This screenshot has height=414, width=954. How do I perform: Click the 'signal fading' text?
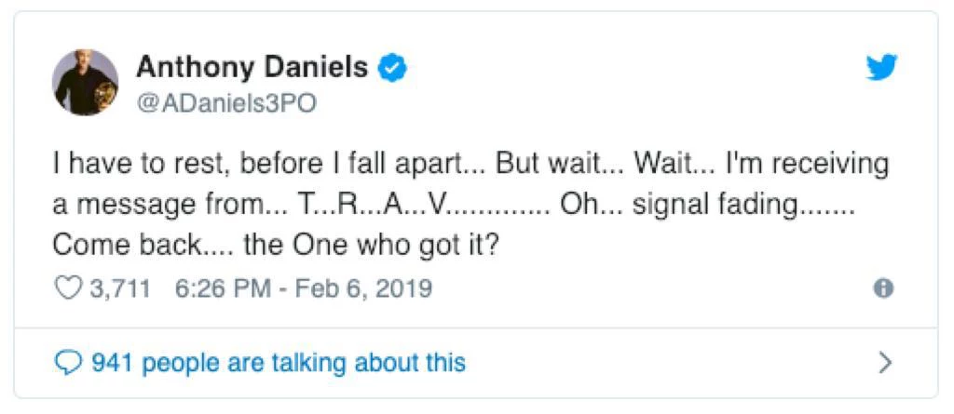tap(715, 207)
